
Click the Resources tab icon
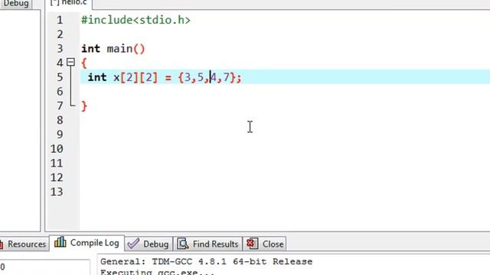[x=2, y=244]
